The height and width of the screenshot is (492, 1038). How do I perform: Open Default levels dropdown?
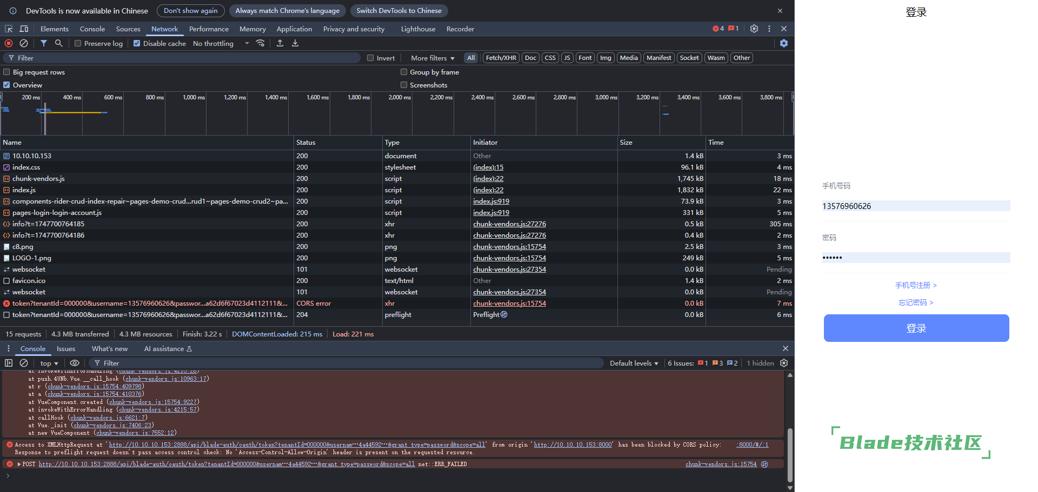(x=634, y=363)
